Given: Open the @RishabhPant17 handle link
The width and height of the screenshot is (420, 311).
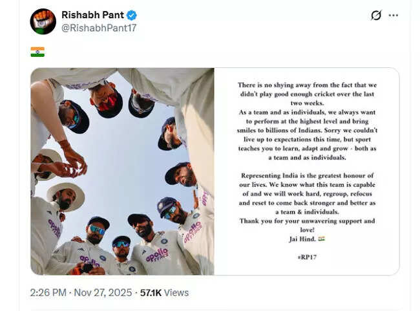Looking at the screenshot, I should pos(98,28).
